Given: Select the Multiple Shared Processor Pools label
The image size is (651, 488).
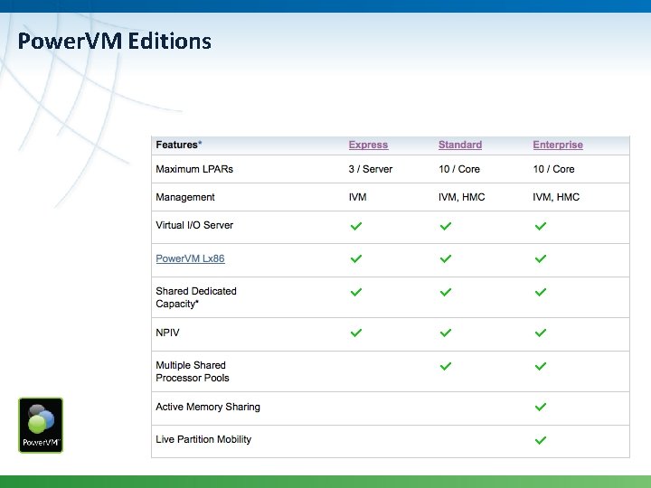Looking at the screenshot, I should point(193,371).
